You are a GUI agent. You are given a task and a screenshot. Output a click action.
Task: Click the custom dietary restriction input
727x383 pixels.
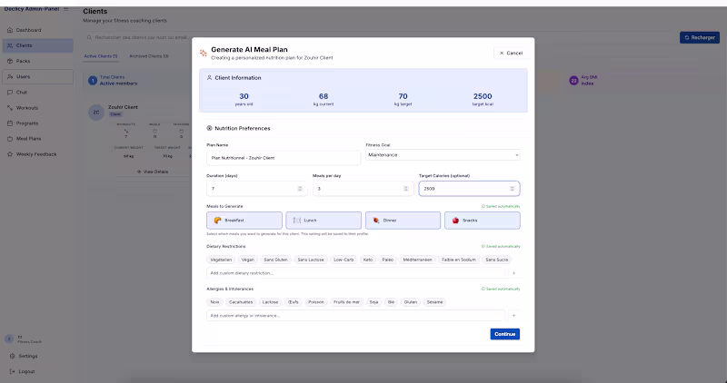coord(355,273)
